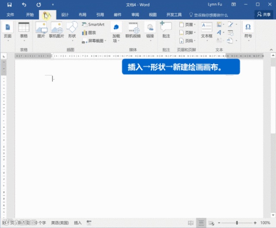
Task: Undo the last action
Action: click(24, 5)
